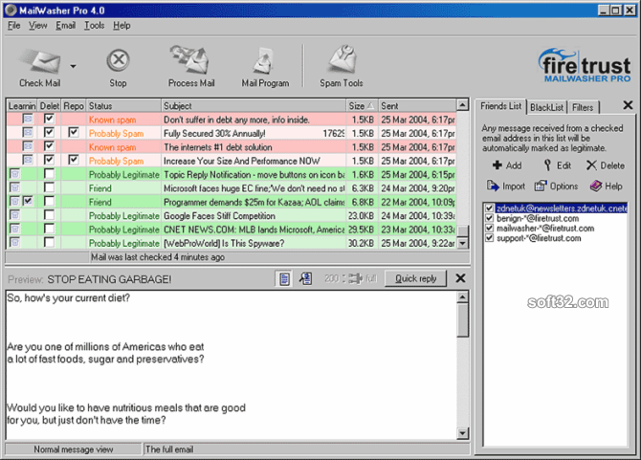Sort email list by Sent column header
The image size is (641, 460).
pos(416,106)
